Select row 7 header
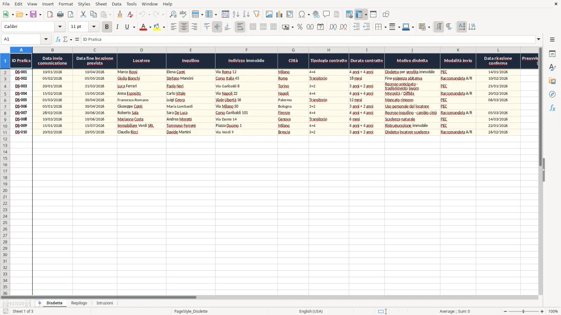This screenshot has height=315, width=561. 5,106
